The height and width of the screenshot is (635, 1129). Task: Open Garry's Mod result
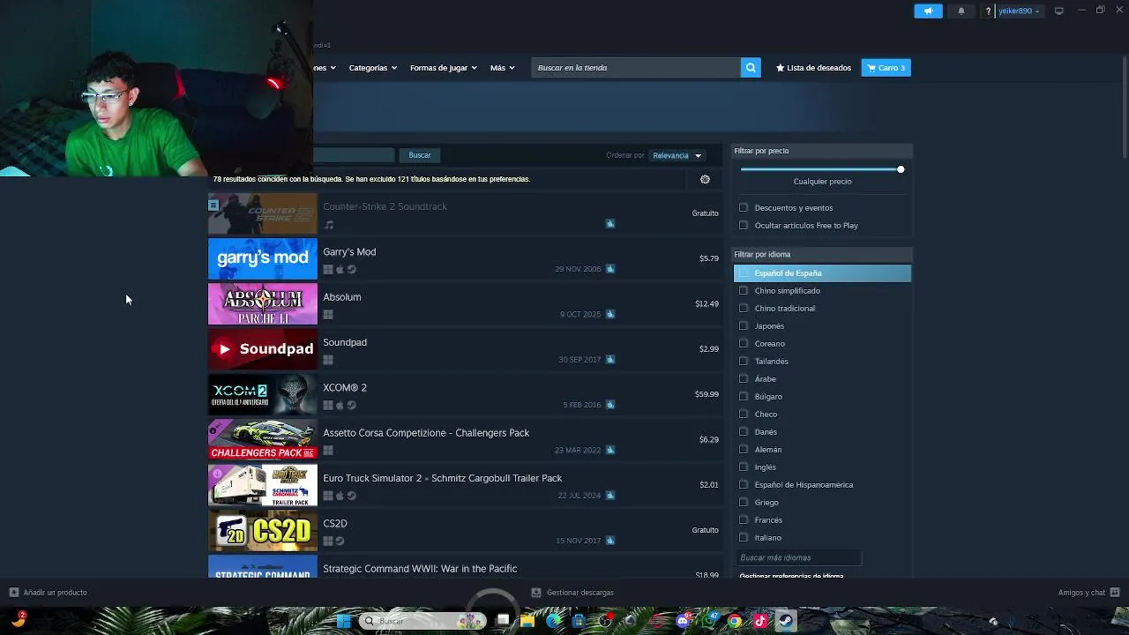click(x=465, y=259)
